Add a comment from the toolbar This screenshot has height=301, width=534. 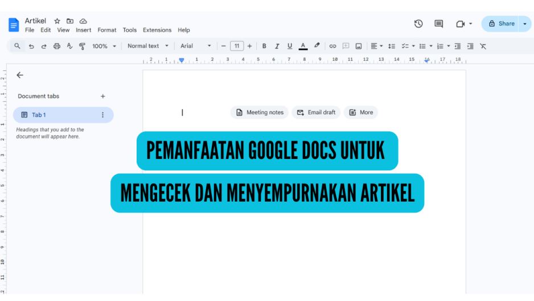(x=346, y=46)
